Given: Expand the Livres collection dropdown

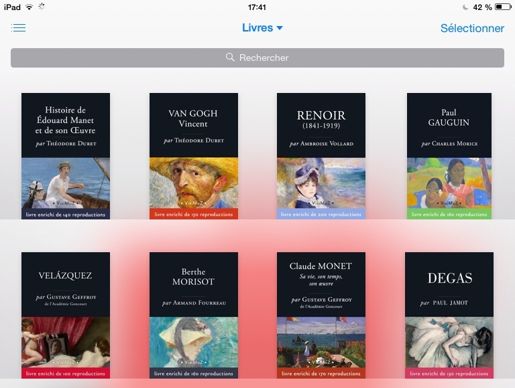Looking at the screenshot, I should (x=262, y=28).
